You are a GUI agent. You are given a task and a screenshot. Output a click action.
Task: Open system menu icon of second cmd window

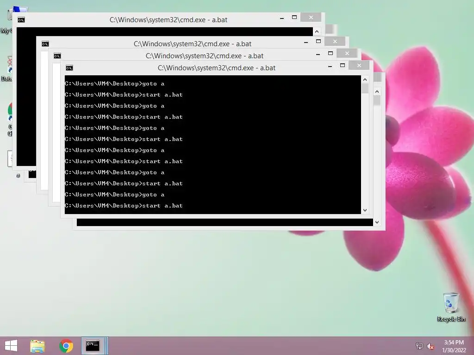[x=57, y=56]
